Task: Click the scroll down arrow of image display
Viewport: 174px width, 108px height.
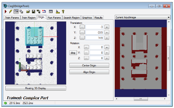Action: coord(169,95)
